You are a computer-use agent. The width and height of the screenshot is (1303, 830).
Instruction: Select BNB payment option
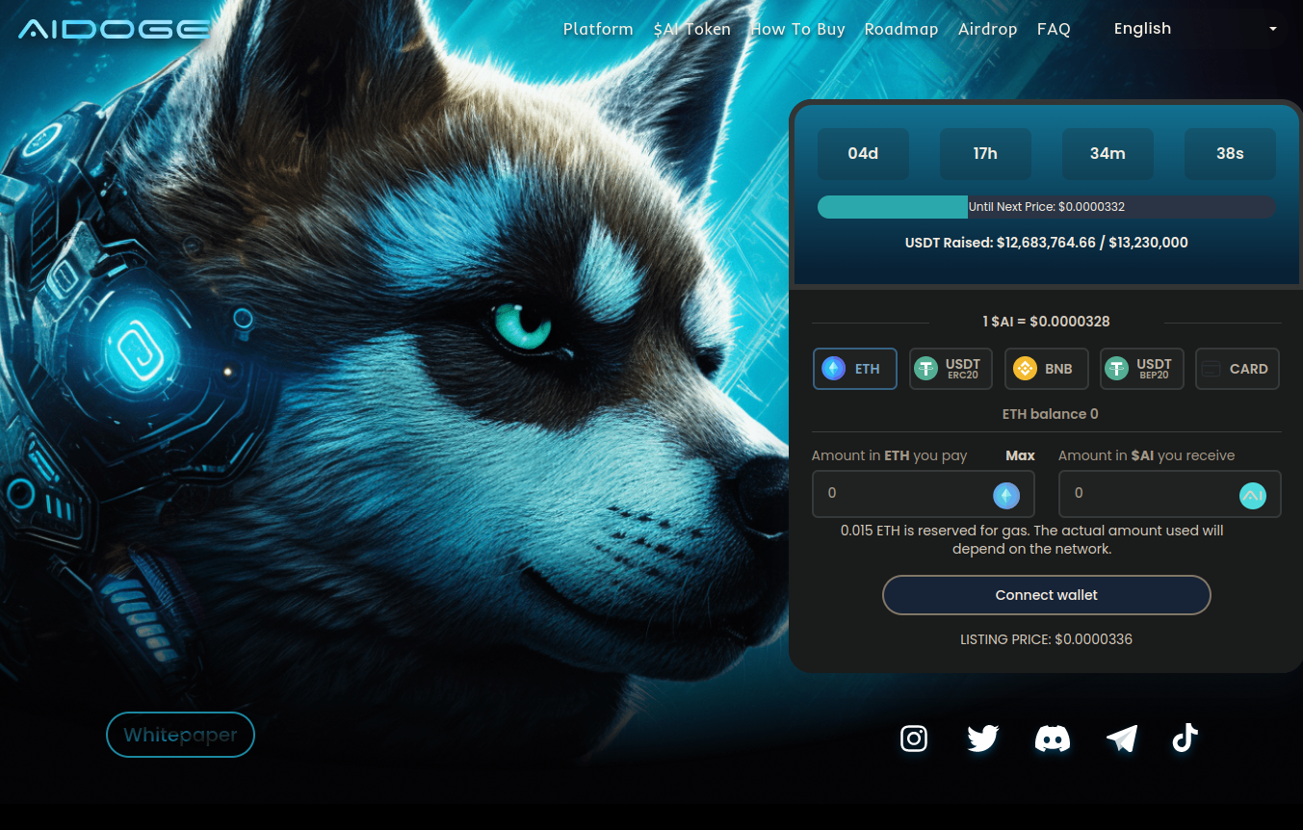[x=1046, y=369]
